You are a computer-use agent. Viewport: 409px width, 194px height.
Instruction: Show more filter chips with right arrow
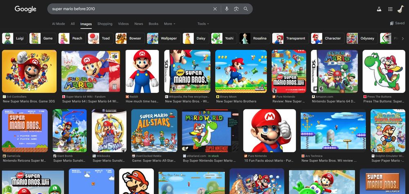pos(402,38)
